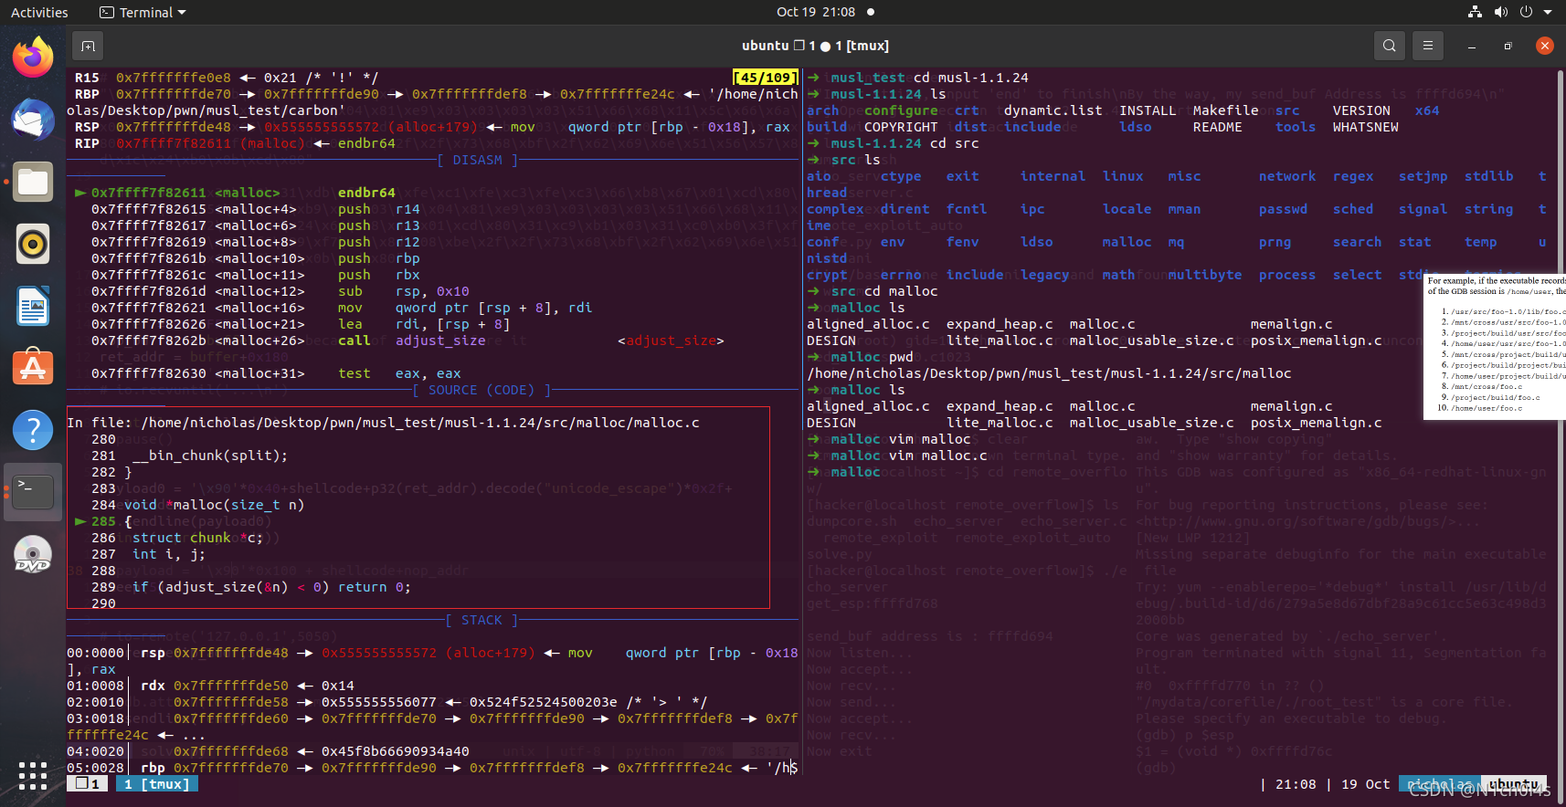
Task: Click '19 Oct' date in tmux status bar
Action: click(1365, 784)
